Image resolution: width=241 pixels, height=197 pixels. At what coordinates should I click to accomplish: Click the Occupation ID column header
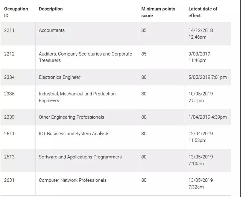16,12
